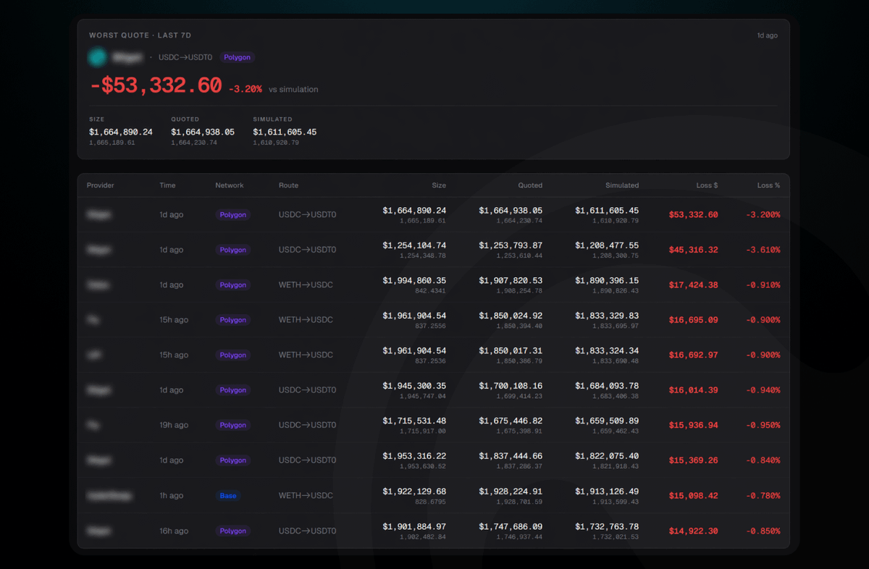
Task: Click the $16,692.97 loss cell
Action: (x=694, y=355)
